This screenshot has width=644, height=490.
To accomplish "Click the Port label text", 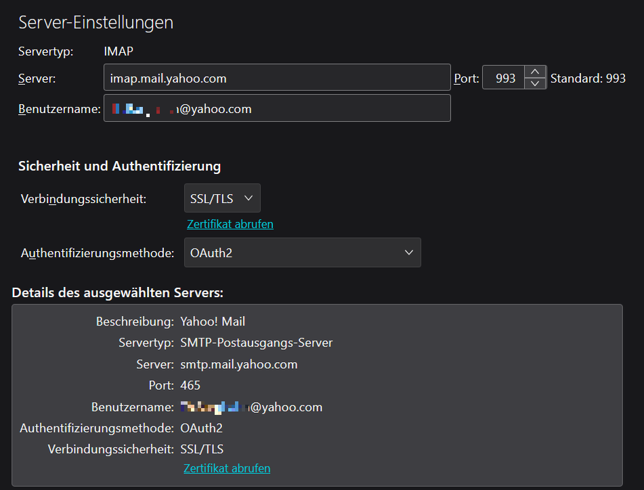I will coord(466,79).
